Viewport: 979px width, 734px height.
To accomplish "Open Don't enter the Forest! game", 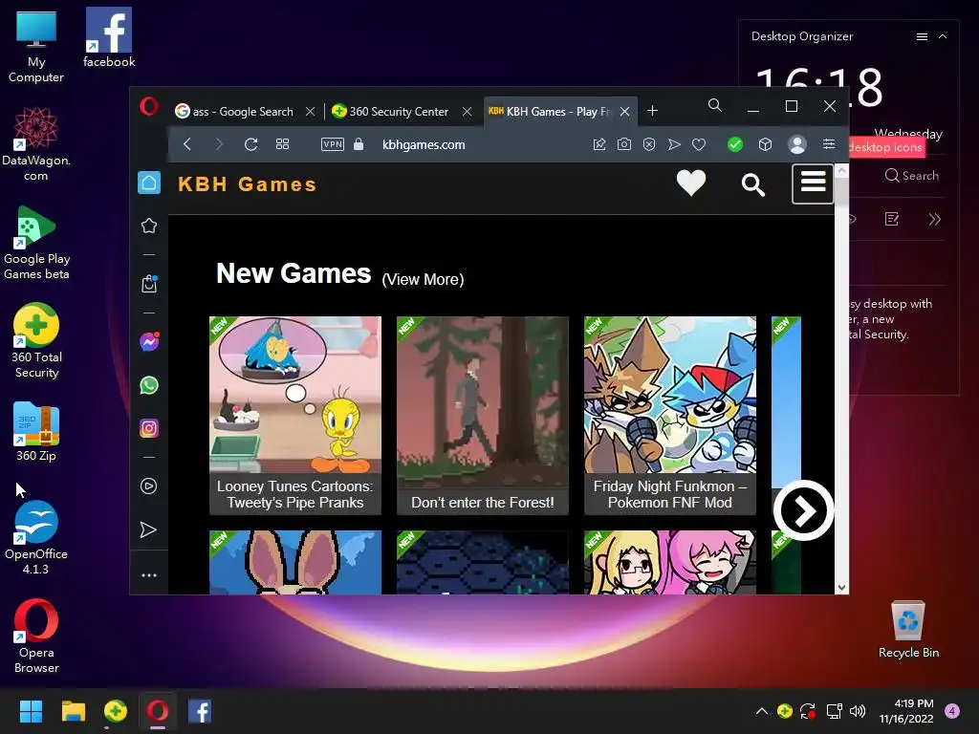I will point(483,415).
